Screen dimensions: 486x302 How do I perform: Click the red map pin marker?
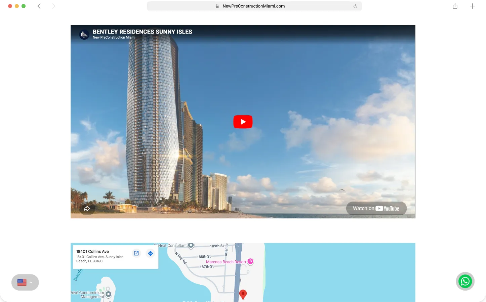point(243,295)
